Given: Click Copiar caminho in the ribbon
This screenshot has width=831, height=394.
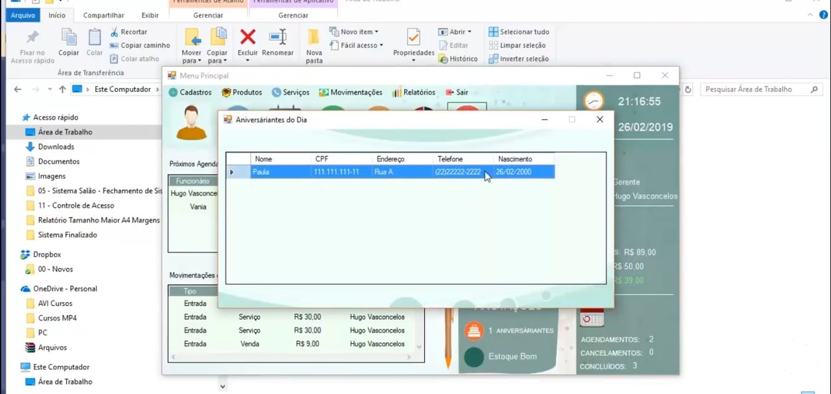Looking at the screenshot, I should tap(140, 45).
